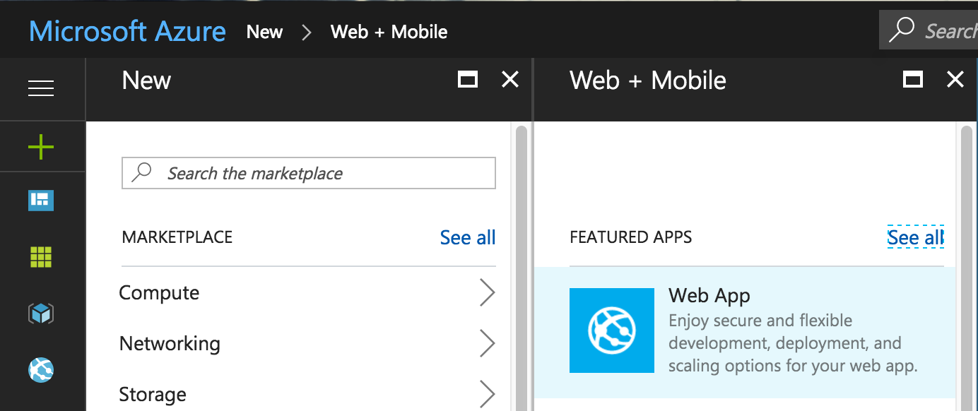
Task: Expand the Storage category chevron
Action: click(488, 394)
